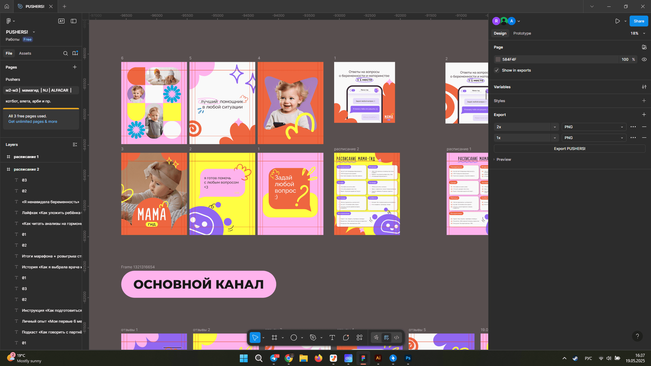This screenshot has height=366, width=651.
Task: Click Export PUSHERS! button
Action: click(x=570, y=149)
